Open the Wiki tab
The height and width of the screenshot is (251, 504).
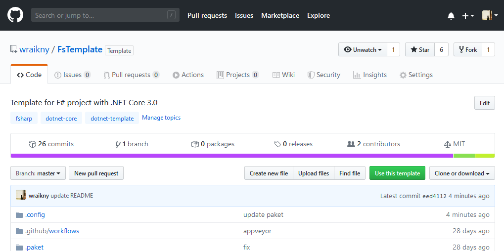[x=283, y=75]
